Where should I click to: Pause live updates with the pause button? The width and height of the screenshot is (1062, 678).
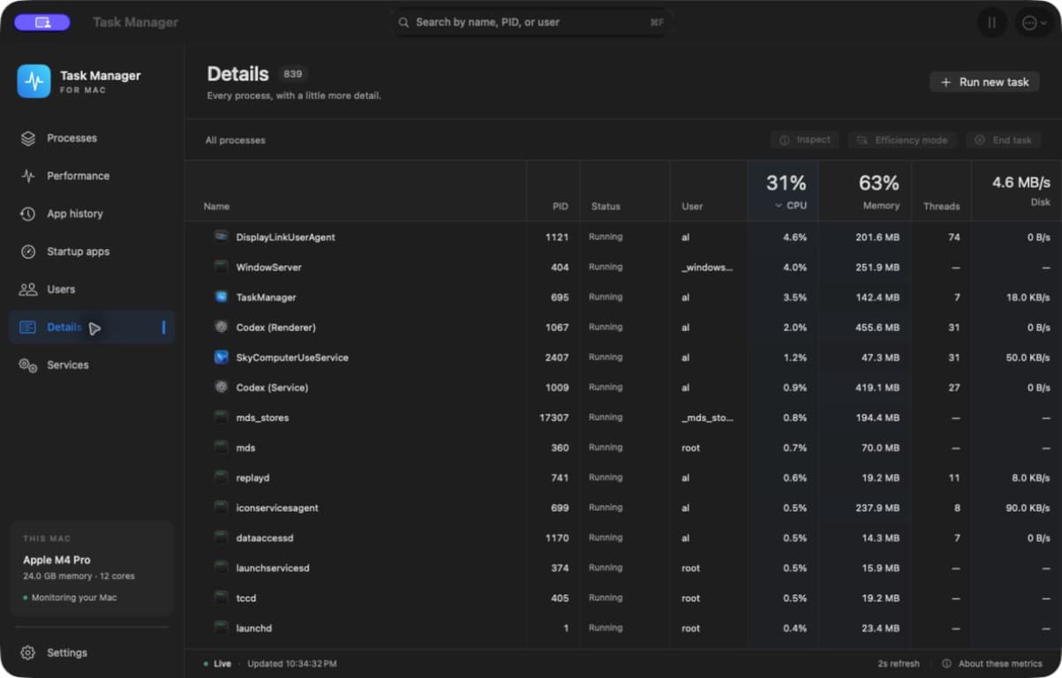point(991,22)
